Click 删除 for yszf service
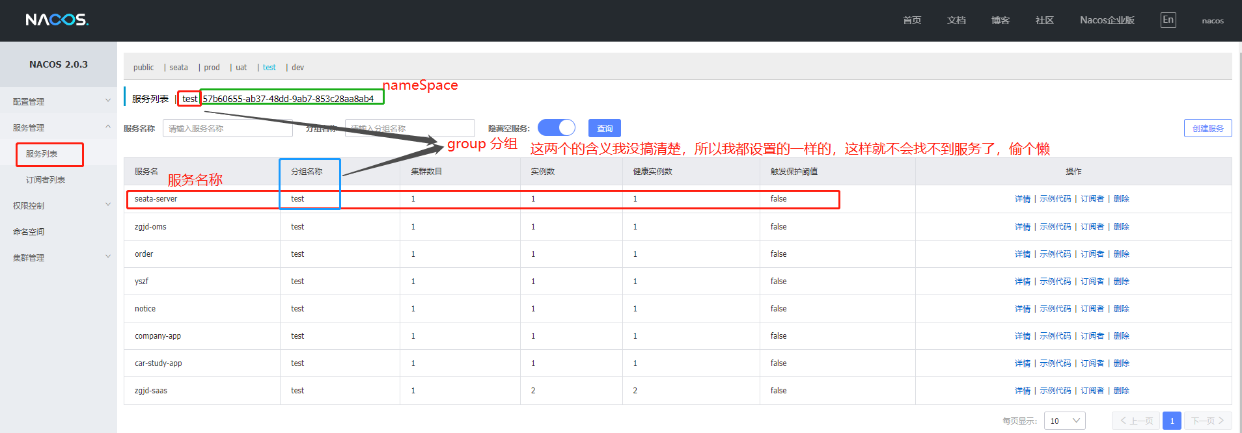Screen dimensions: 1242x433 [1121, 282]
